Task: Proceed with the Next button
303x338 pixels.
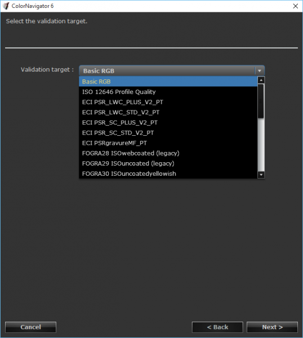Action: click(x=272, y=327)
